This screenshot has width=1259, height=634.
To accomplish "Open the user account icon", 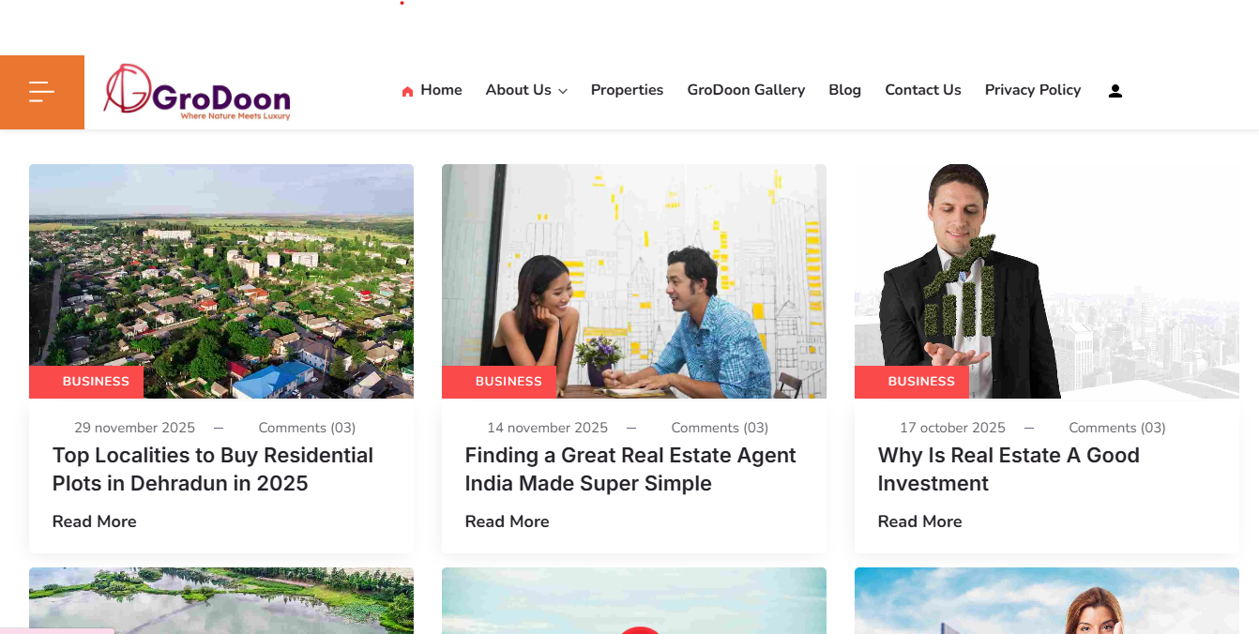I will 1115,91.
